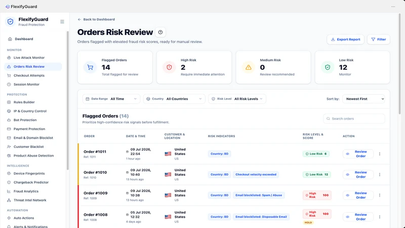Viewport: 405px width, 228px height.
Task: Go to Fraud Analytics
Action: (33, 192)
